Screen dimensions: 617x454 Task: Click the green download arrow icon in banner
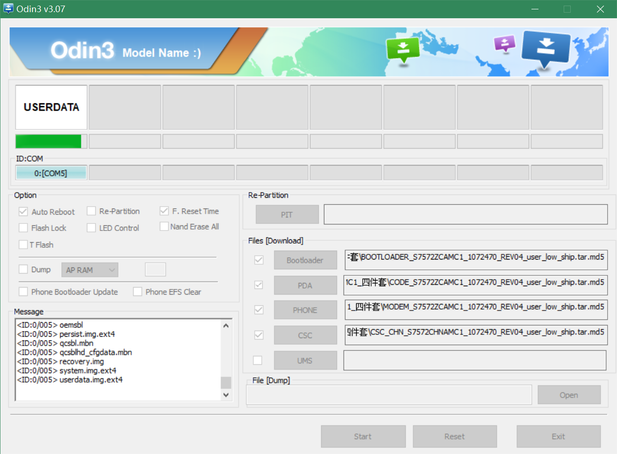tap(403, 50)
